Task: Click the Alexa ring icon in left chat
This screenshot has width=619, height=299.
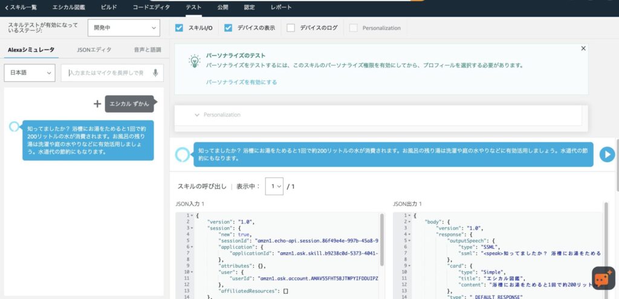Action: click(x=15, y=127)
